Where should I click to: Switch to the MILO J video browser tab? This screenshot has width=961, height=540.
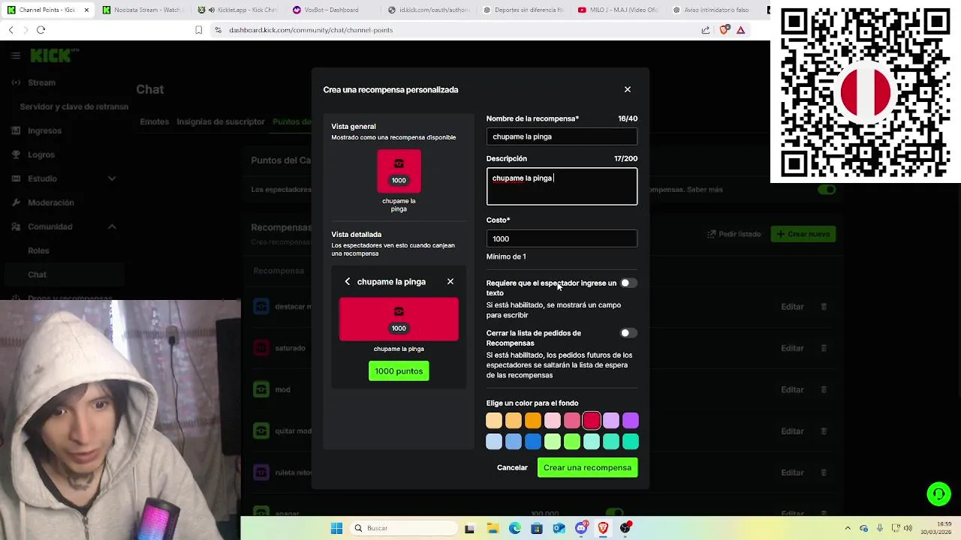coord(620,10)
